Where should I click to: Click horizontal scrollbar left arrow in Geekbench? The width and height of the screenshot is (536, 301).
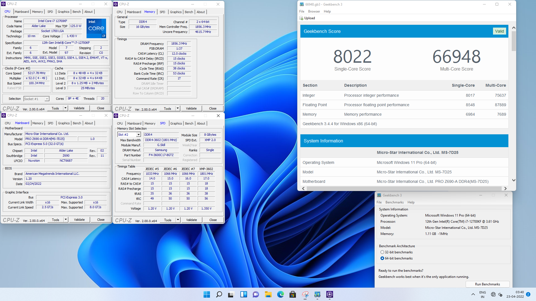click(303, 189)
